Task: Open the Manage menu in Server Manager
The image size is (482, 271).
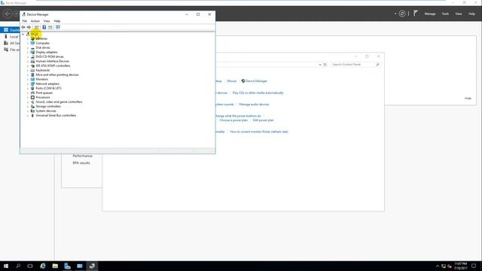Action: point(430,14)
